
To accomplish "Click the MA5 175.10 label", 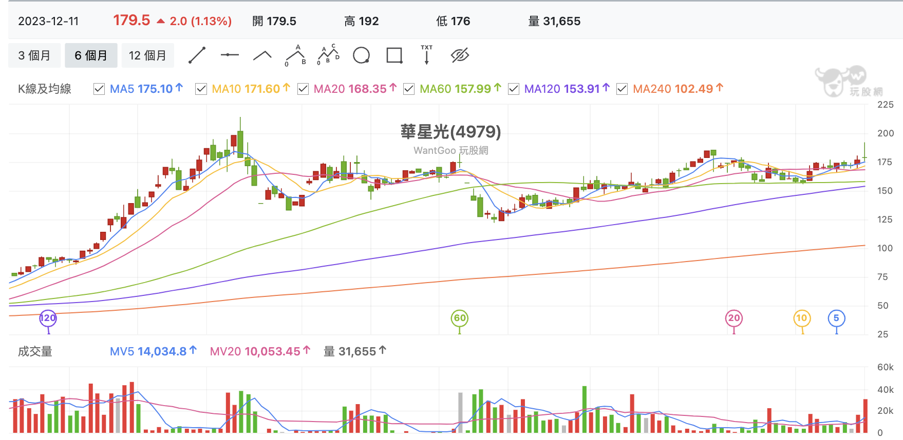I will [146, 89].
